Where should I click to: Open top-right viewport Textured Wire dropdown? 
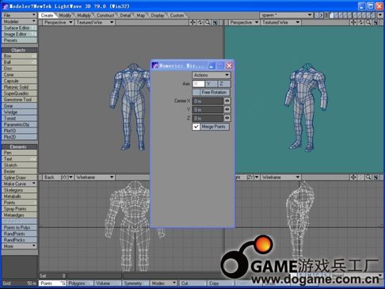[281, 22]
